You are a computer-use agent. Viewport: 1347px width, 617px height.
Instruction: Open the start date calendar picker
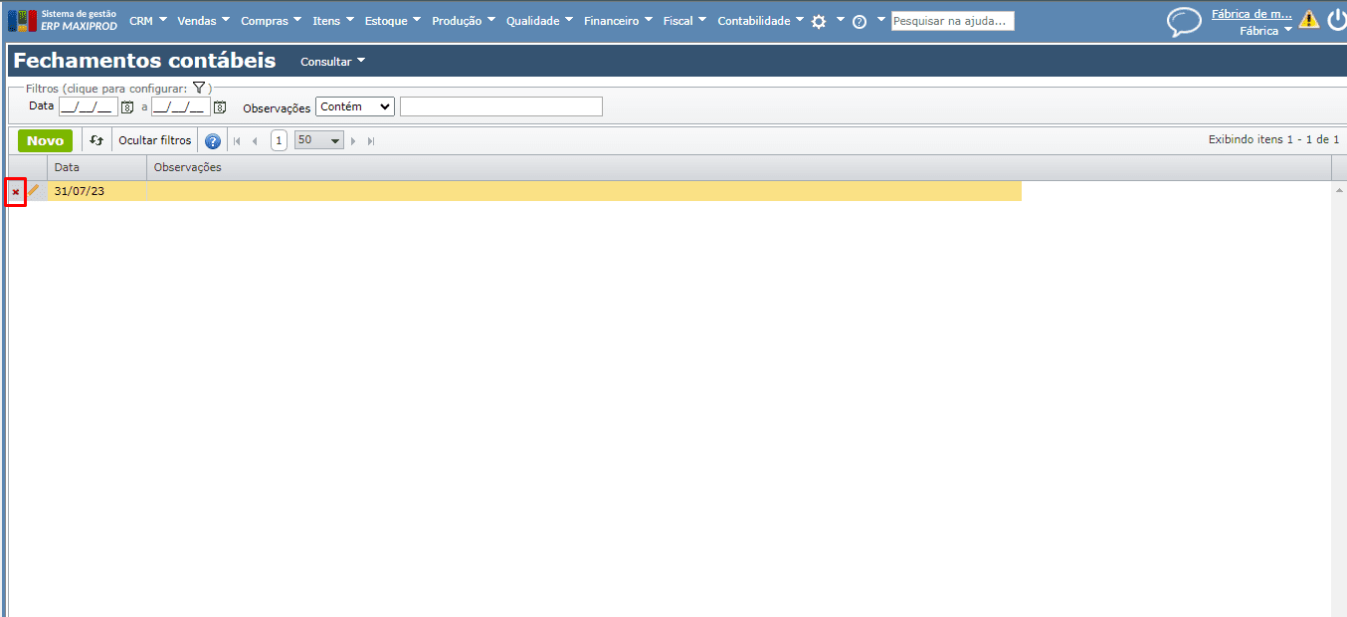(x=127, y=107)
